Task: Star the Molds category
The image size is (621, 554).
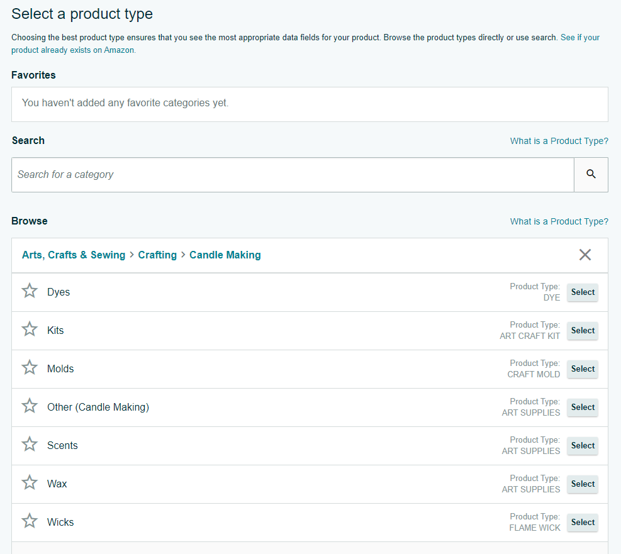Action: (x=30, y=368)
